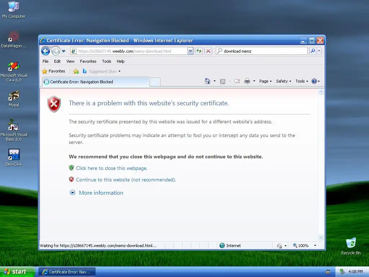The image size is (369, 277).
Task: Click 'Click here to close this webpage' link
Action: point(112,168)
